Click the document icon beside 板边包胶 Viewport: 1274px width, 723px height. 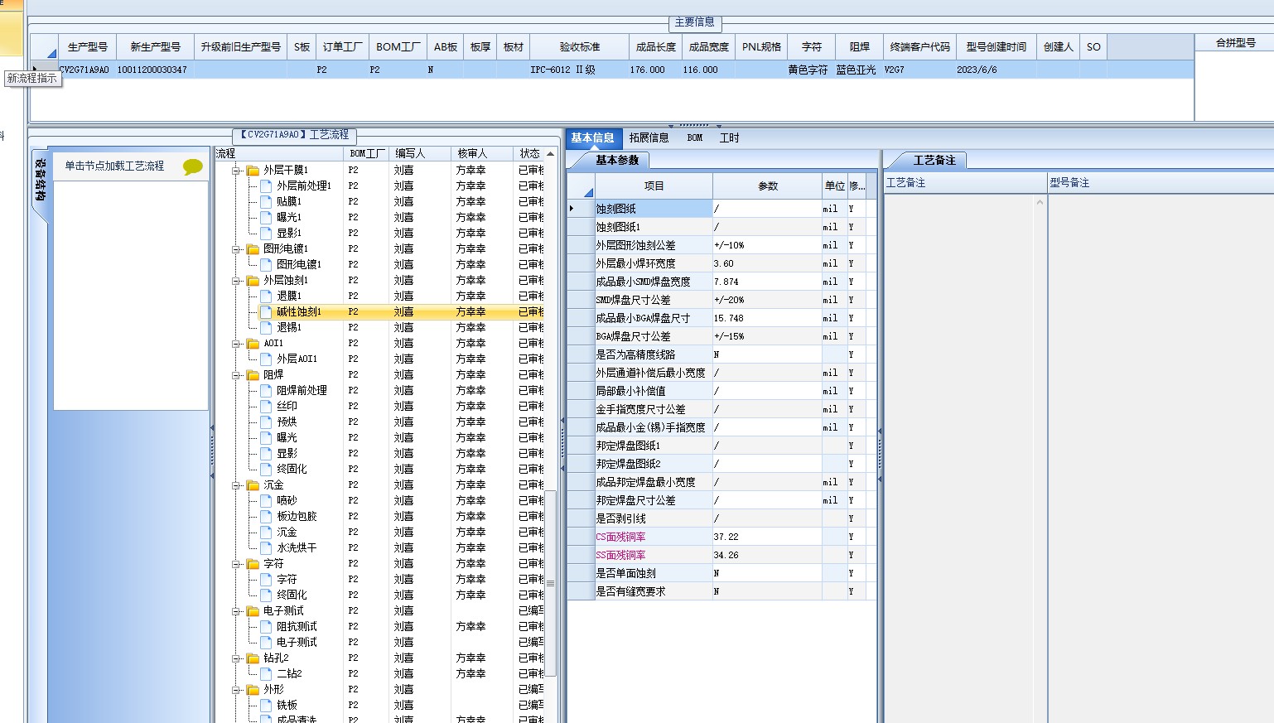pos(266,516)
